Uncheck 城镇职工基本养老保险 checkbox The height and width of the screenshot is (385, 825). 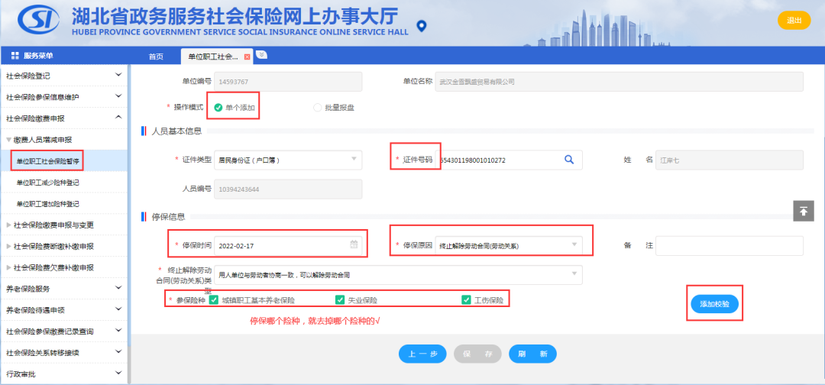tap(214, 299)
